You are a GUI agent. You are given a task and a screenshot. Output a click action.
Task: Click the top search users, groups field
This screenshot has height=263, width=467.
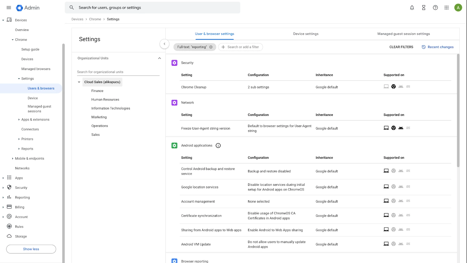click(153, 8)
